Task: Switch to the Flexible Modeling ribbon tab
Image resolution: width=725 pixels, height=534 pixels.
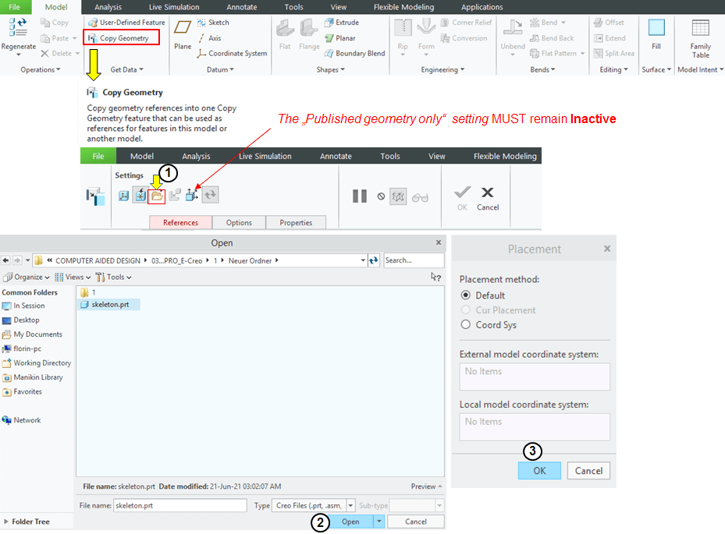Action: 403,7
